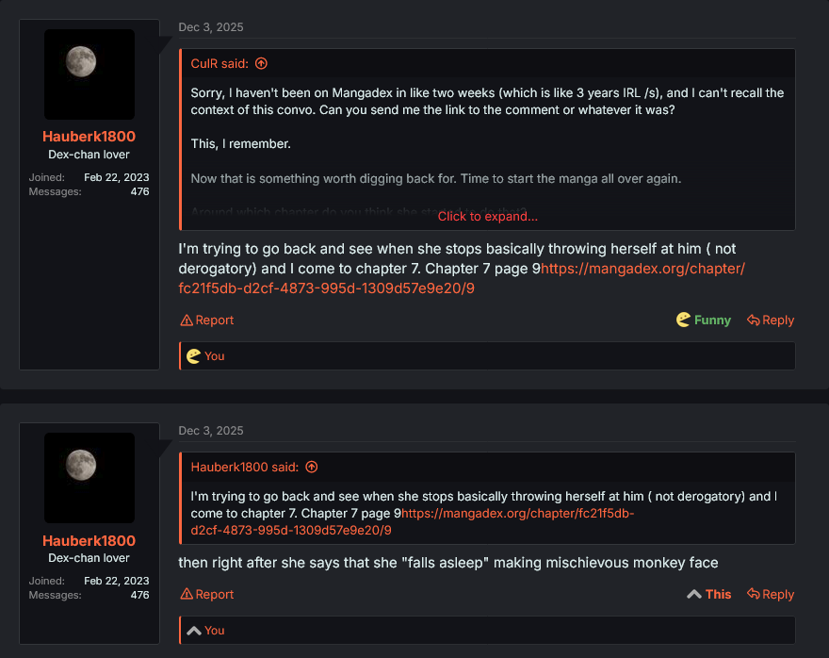This screenshot has width=829, height=658.
Task: View who reacted Funny: "You"
Action: [x=214, y=356]
